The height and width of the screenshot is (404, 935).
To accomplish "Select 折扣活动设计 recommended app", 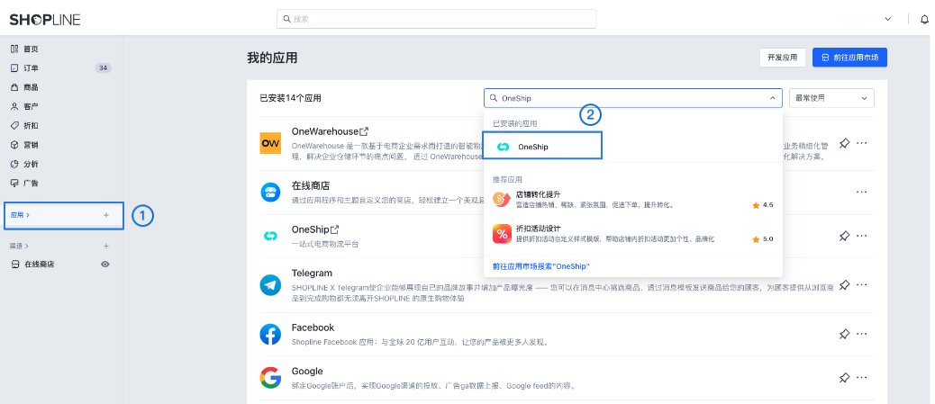I will [x=632, y=234].
